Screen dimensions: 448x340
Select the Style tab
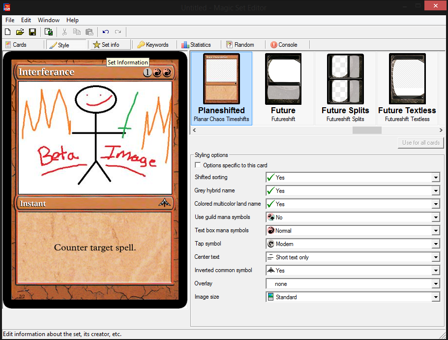click(x=66, y=45)
